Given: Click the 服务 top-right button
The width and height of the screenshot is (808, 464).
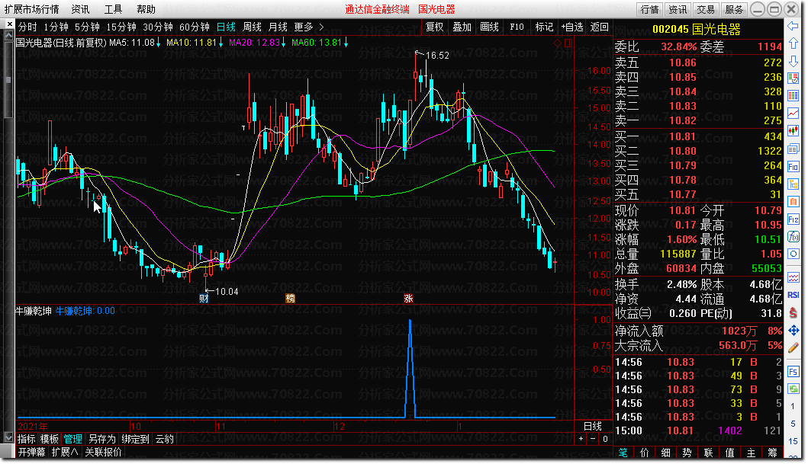Looking at the screenshot, I should tap(734, 9).
